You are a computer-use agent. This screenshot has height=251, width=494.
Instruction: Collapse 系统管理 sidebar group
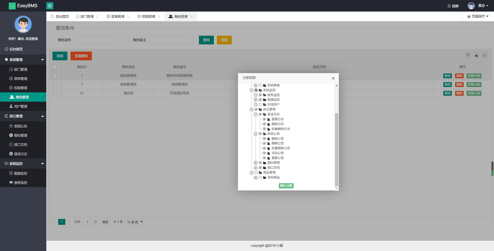pyautogui.click(x=23, y=60)
